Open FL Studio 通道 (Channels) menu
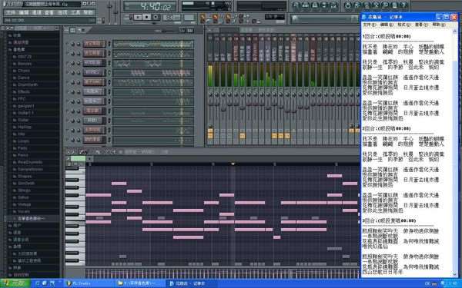 pyautogui.click(x=36, y=12)
